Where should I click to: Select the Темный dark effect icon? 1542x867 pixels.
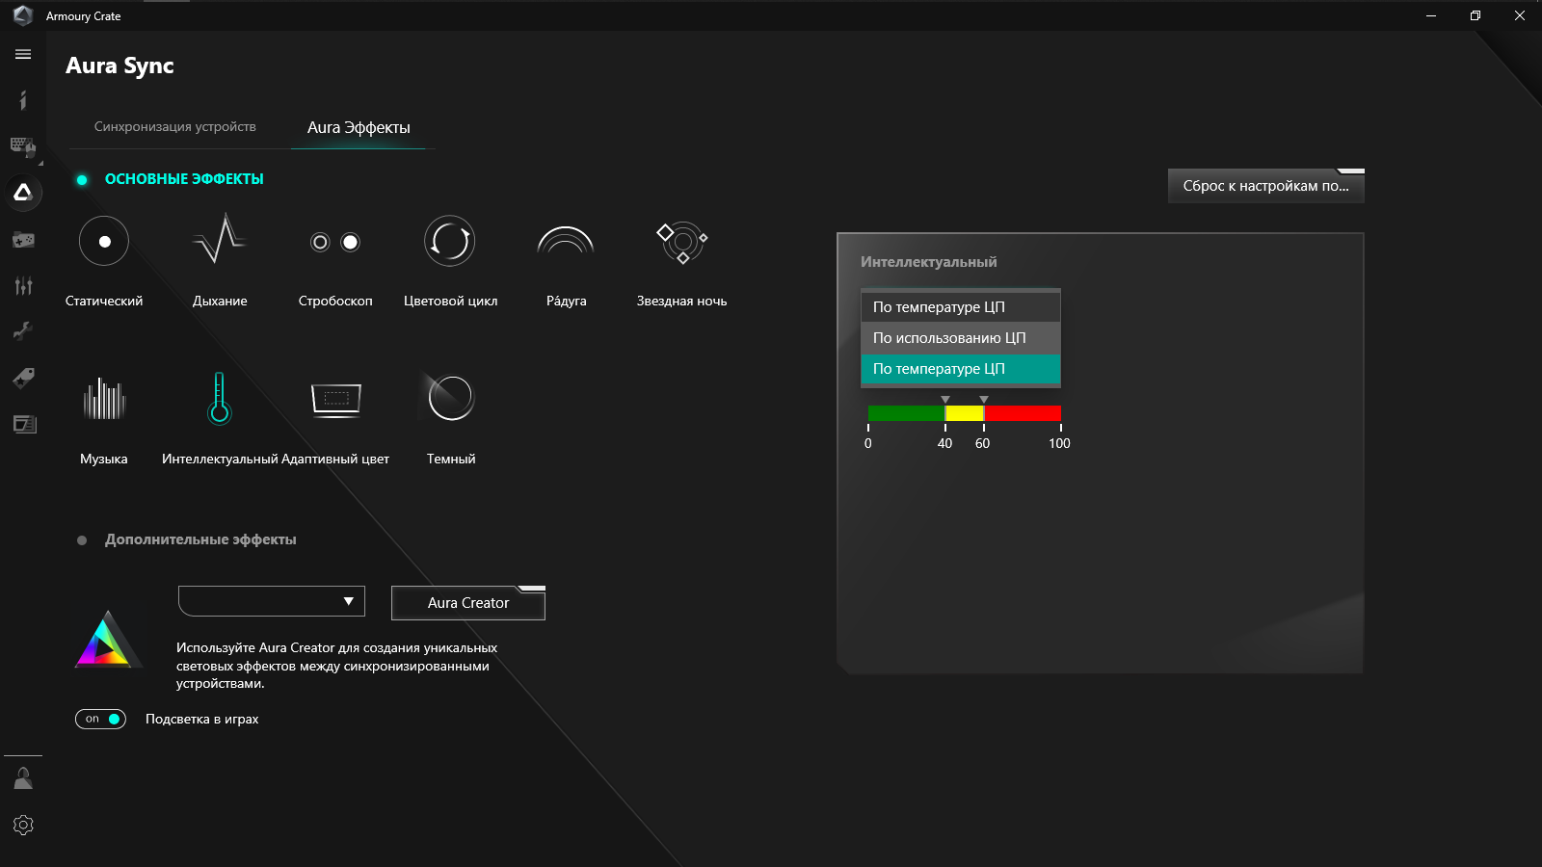pyautogui.click(x=450, y=397)
